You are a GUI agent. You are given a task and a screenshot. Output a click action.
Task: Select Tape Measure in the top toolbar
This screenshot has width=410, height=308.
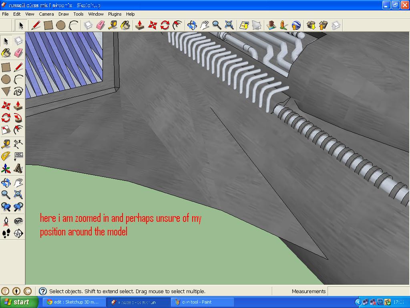click(x=113, y=25)
